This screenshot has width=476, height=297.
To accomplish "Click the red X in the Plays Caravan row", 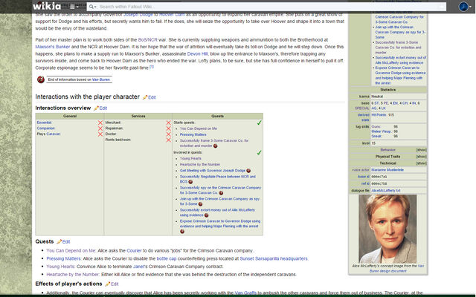I will point(100,134).
